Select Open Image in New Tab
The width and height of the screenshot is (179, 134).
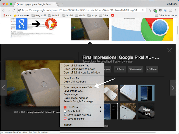click(82, 87)
